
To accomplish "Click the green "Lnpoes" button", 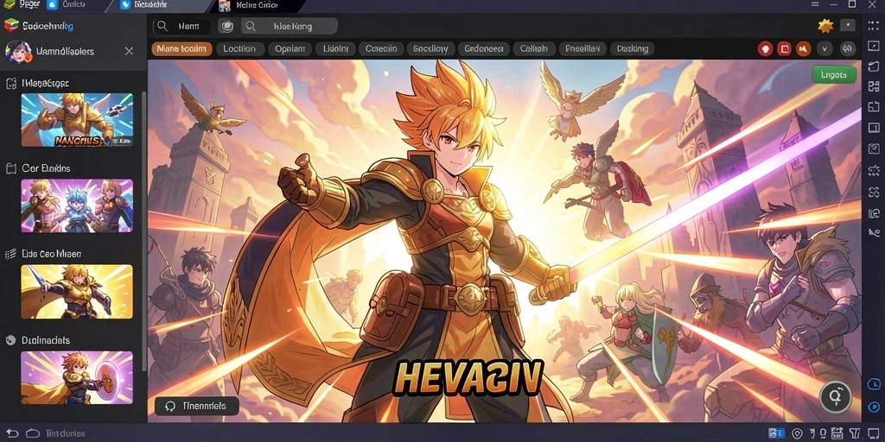I will click(x=834, y=74).
